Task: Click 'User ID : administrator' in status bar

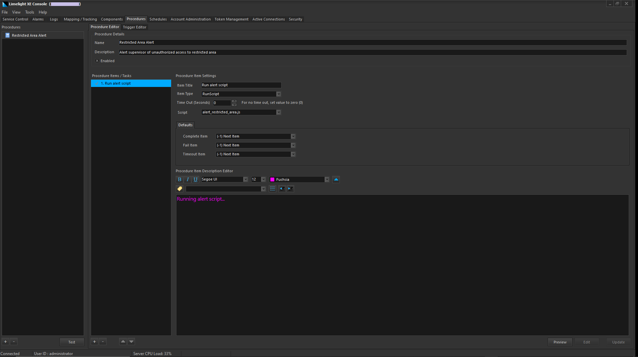Action: (x=53, y=354)
